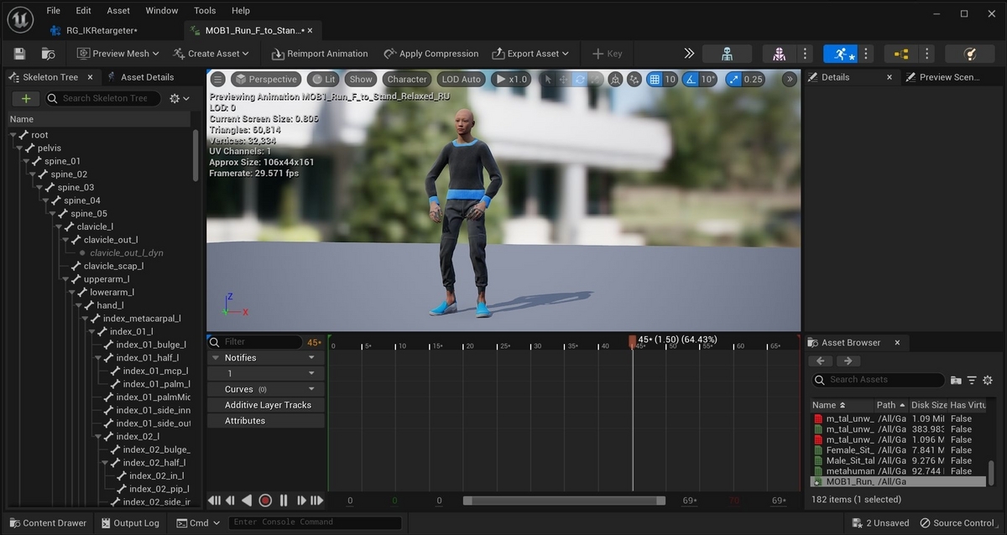Open the rotation snap value 10°

pos(708,80)
